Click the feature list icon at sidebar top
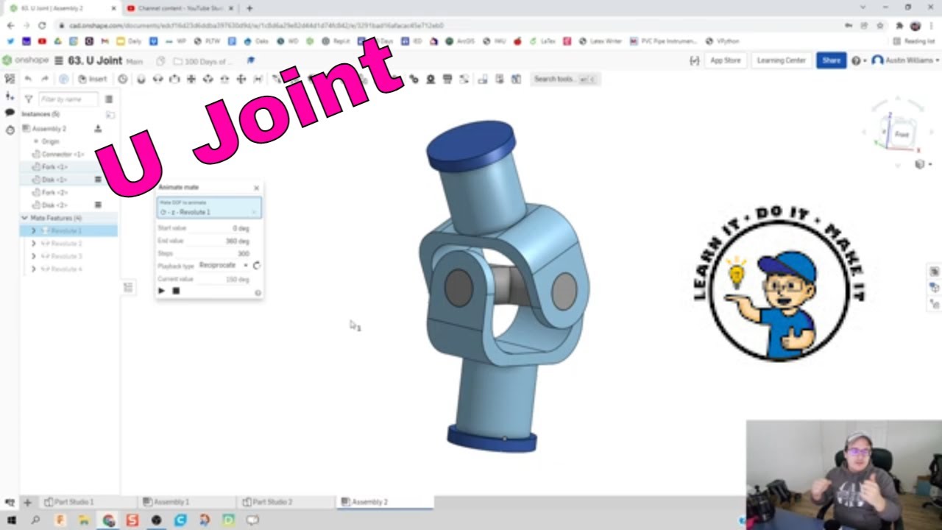The image size is (942, 530). point(10,79)
